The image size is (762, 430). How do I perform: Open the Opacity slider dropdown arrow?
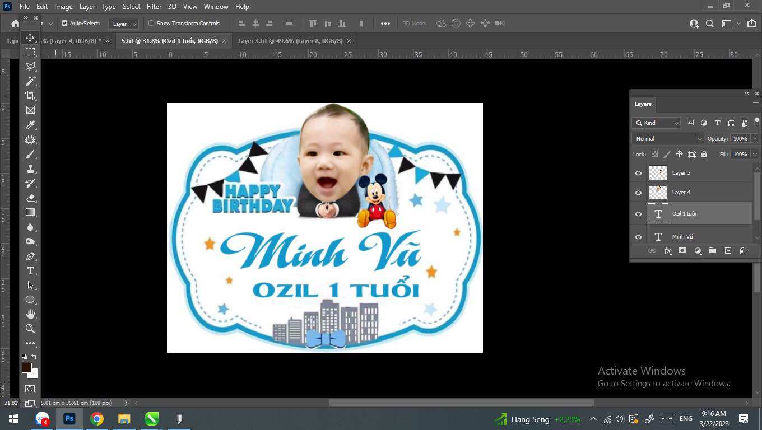(755, 139)
